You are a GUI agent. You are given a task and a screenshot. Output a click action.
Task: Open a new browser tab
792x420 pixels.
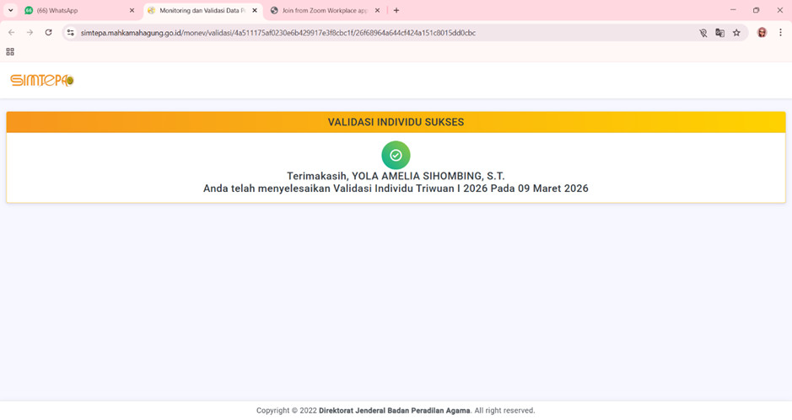[x=396, y=10]
